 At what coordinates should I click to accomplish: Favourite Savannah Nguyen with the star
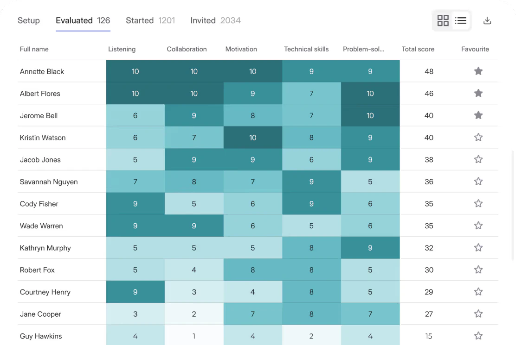click(x=478, y=182)
